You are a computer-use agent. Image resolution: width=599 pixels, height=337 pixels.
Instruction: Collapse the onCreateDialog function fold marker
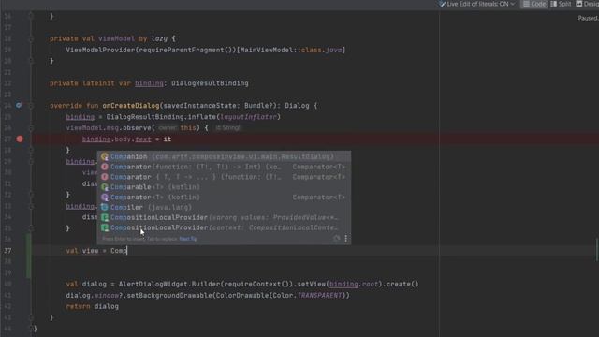31,106
